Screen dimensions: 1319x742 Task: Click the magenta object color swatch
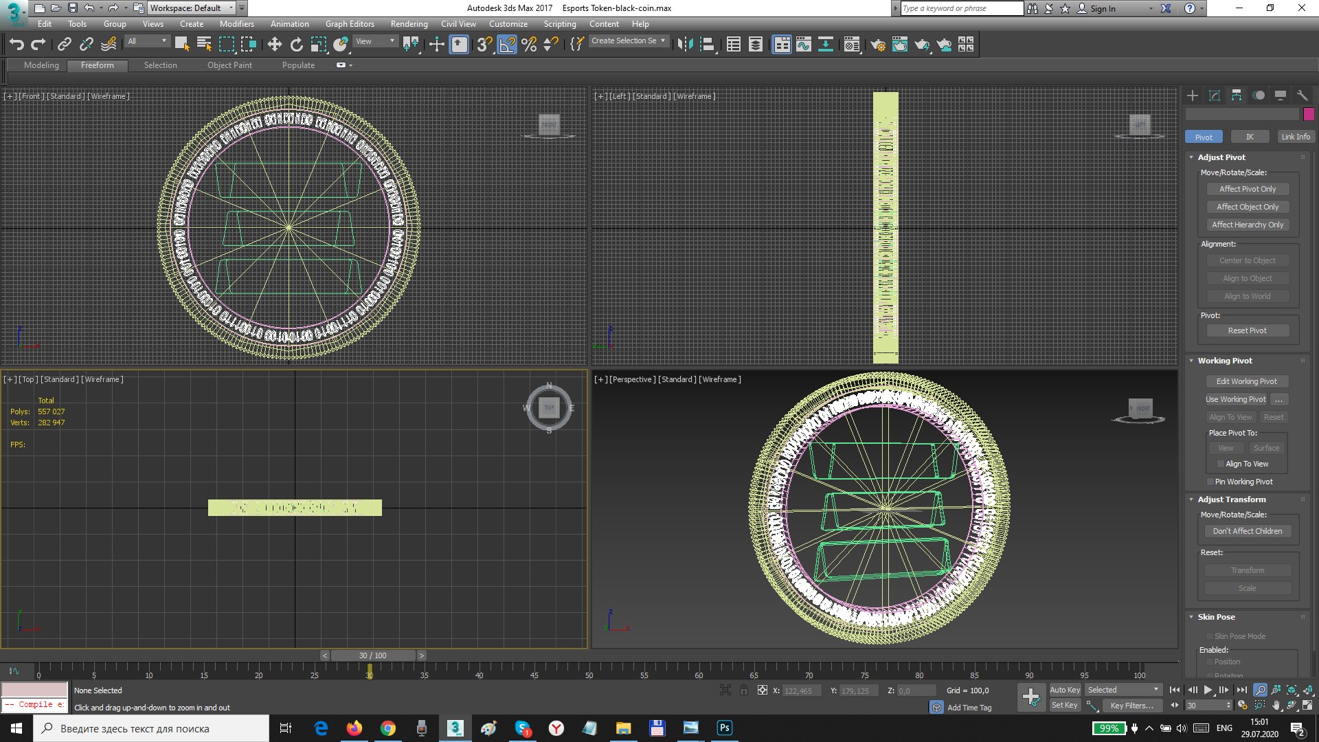(1309, 114)
